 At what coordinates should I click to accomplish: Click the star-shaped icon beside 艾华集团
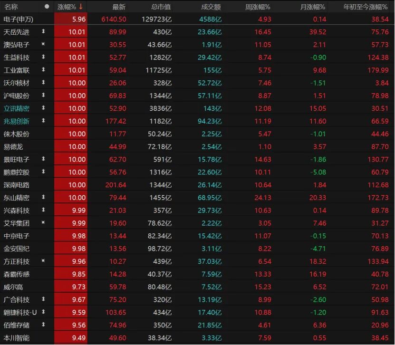[x=43, y=222]
